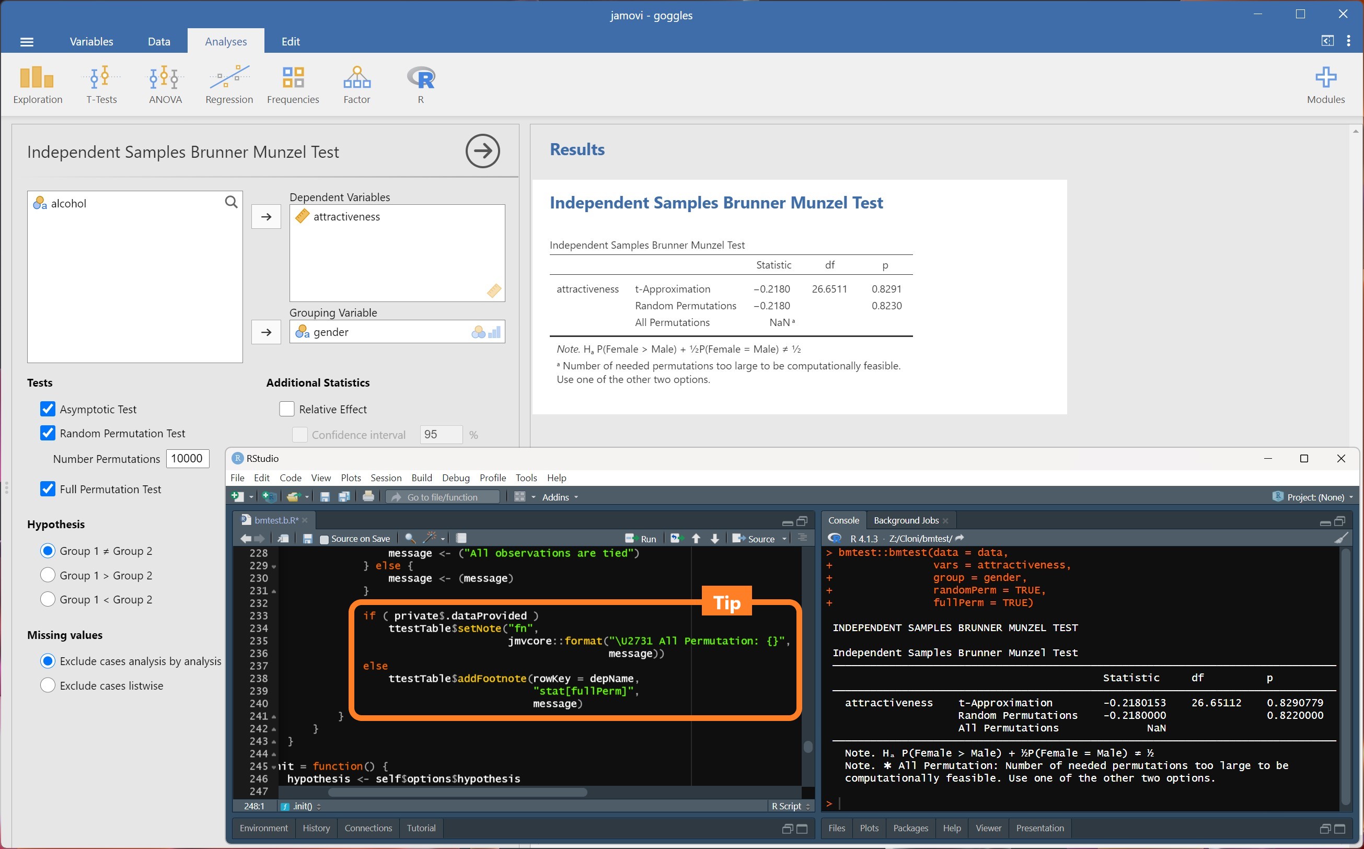Open the ANOVA analysis menu
1364x849 pixels.
(x=165, y=85)
